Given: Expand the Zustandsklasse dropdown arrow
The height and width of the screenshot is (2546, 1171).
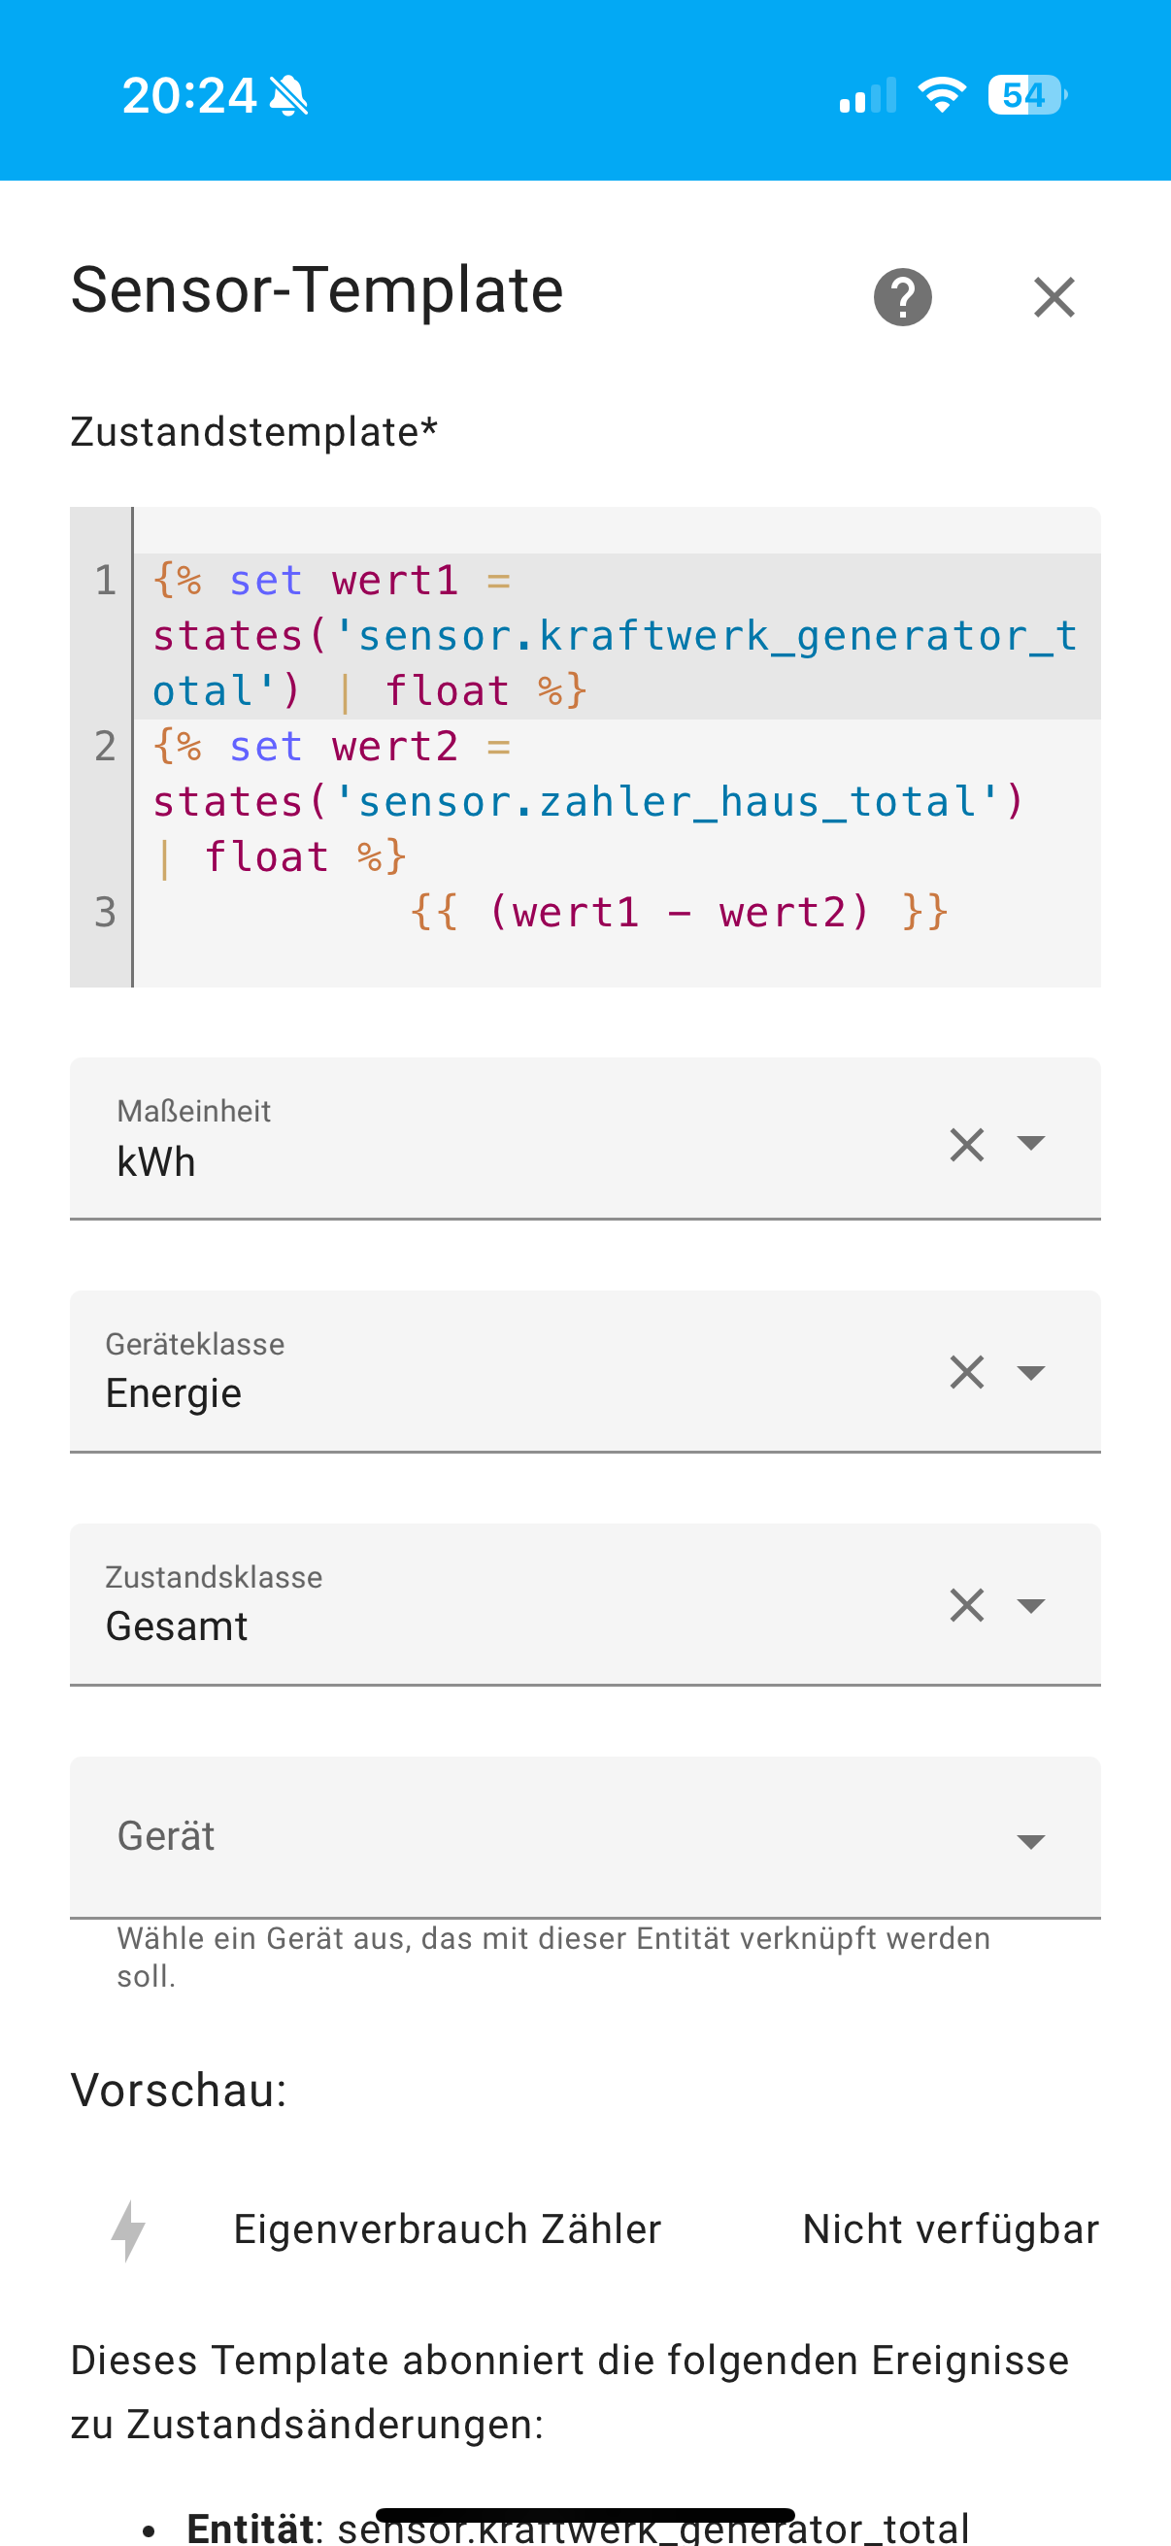Looking at the screenshot, I should 1030,1605.
